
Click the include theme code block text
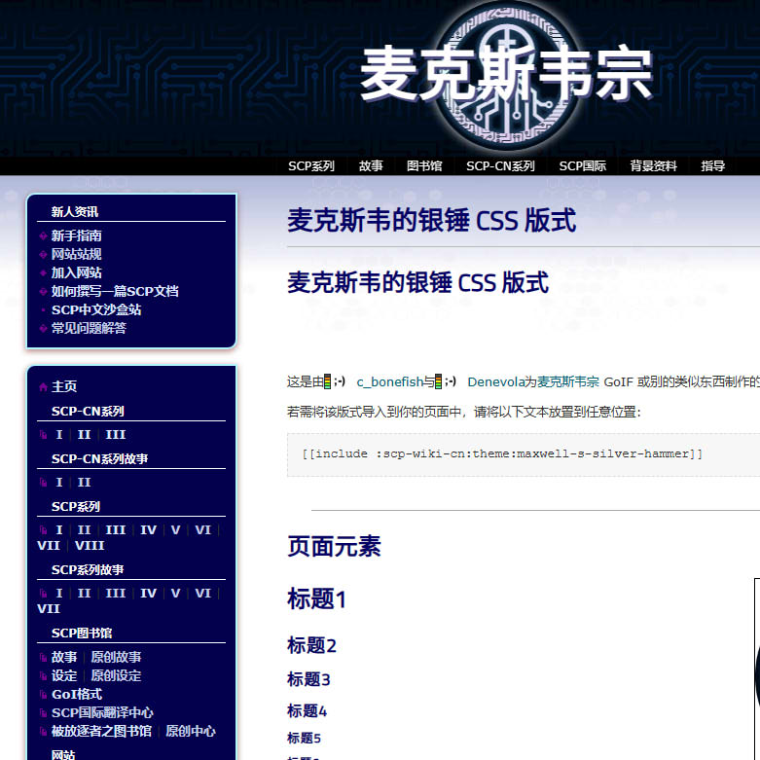point(502,454)
